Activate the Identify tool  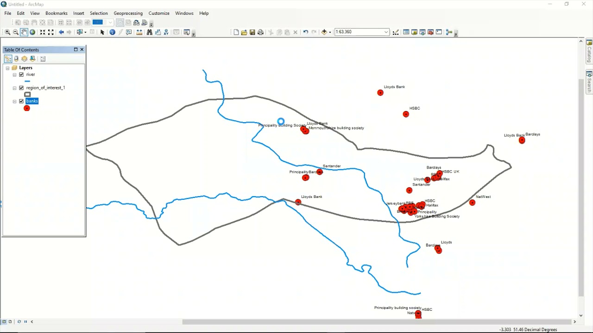[x=112, y=32]
